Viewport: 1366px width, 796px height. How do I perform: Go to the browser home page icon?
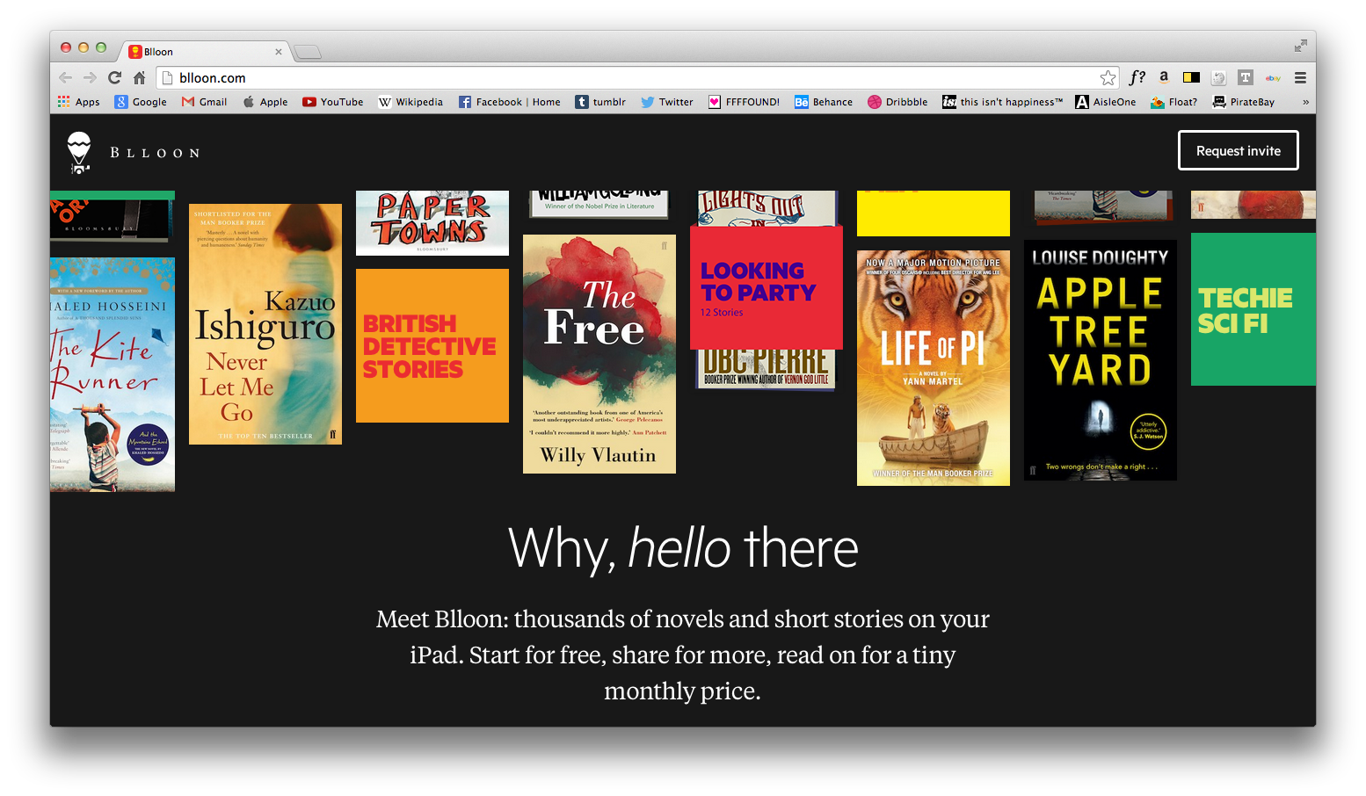pos(139,77)
